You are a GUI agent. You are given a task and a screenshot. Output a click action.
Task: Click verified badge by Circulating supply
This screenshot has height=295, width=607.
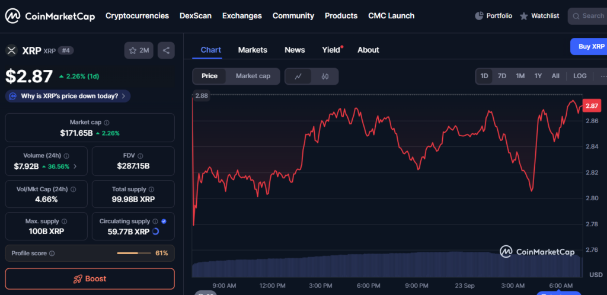coord(164,222)
